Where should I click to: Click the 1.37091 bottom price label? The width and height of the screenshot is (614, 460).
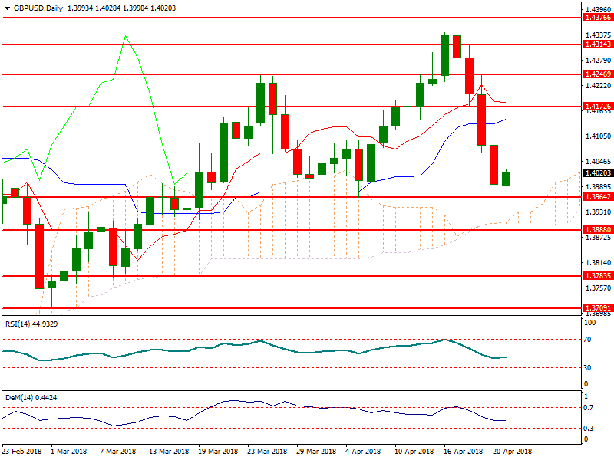click(x=597, y=307)
